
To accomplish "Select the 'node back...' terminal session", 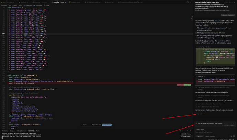I will (x=186, y=136).
